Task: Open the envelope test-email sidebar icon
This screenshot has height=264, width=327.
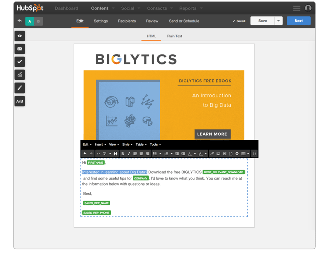Action: (x=20, y=49)
